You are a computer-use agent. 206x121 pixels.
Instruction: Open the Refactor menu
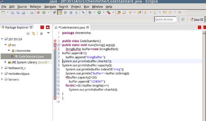coord(35,7)
